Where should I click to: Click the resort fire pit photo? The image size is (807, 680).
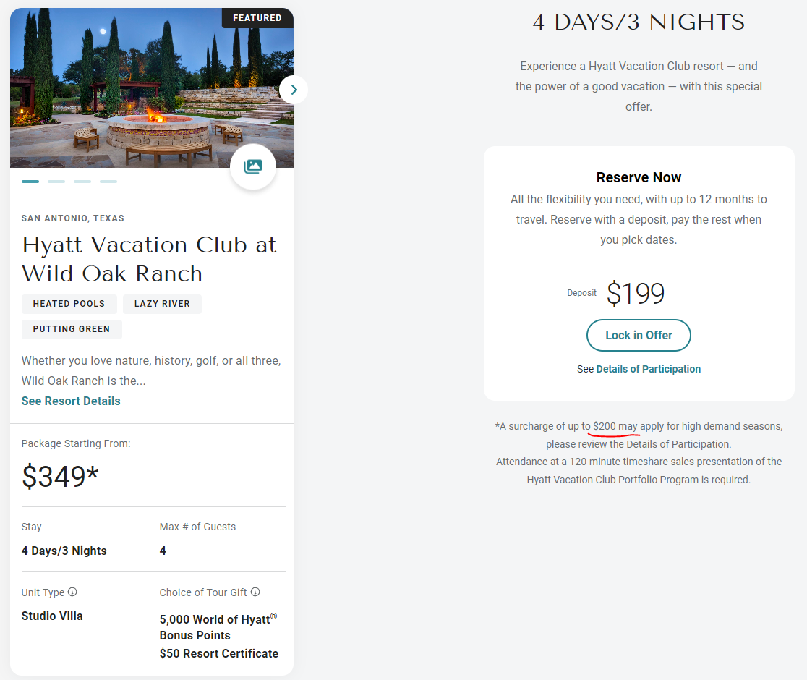[151, 88]
